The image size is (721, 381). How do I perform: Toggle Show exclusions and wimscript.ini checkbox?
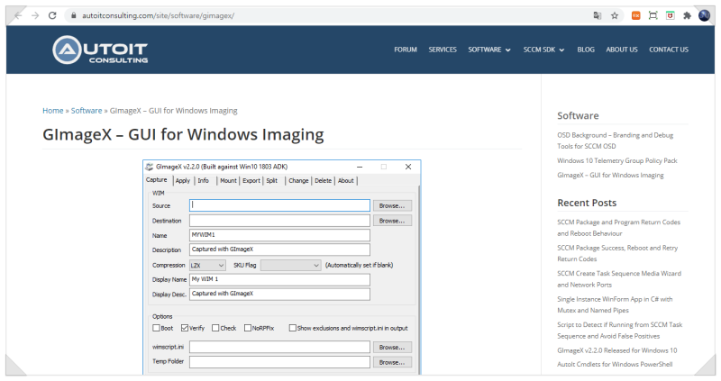pyautogui.click(x=292, y=328)
